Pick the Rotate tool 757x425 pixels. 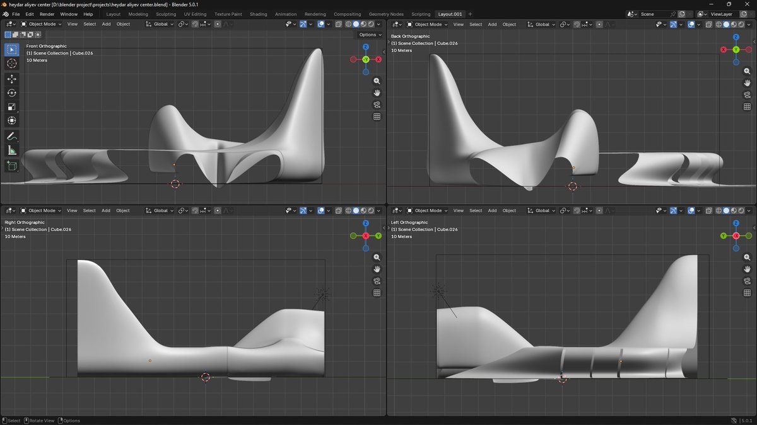pyautogui.click(x=12, y=93)
